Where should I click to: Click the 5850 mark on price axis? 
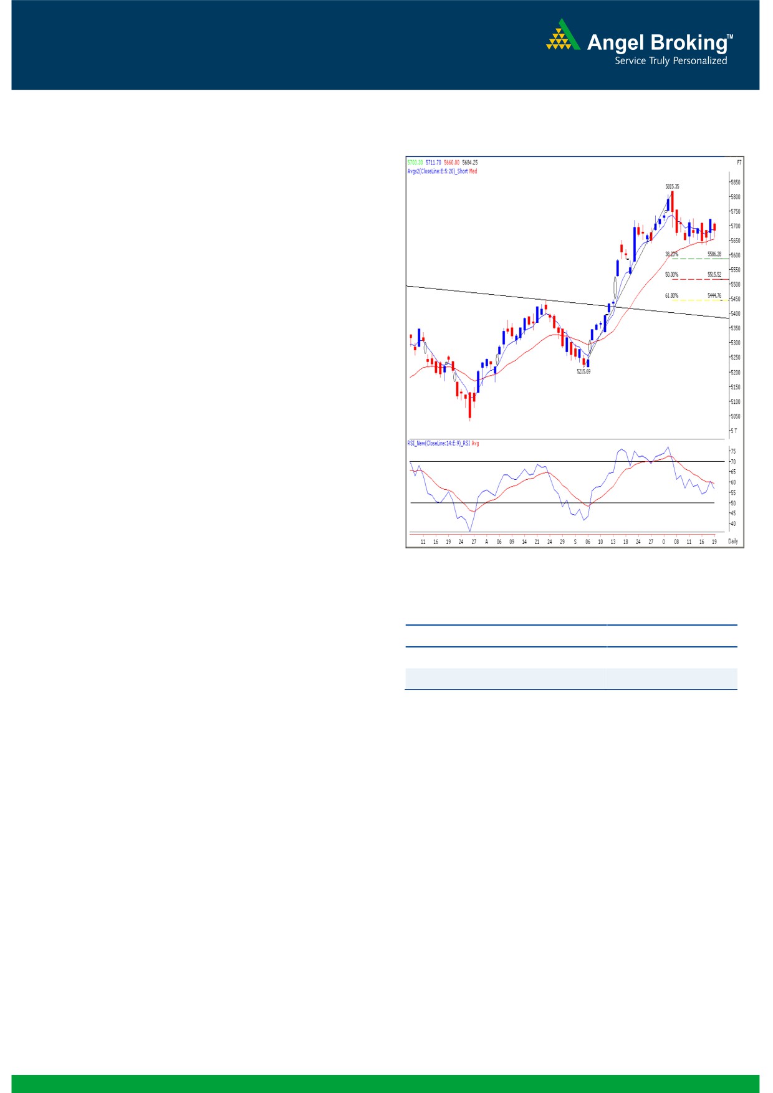(735, 183)
